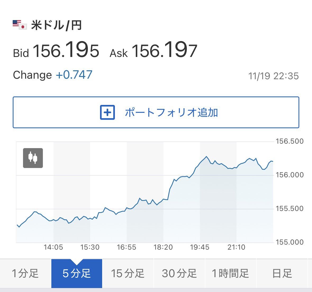Click the 156.500 price axis label
The width and height of the screenshot is (312, 292).
290,141
